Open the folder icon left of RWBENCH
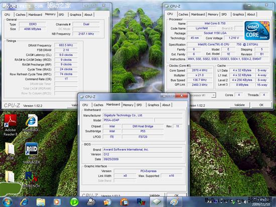Screen dimensions: 276x207 (10, 176)
